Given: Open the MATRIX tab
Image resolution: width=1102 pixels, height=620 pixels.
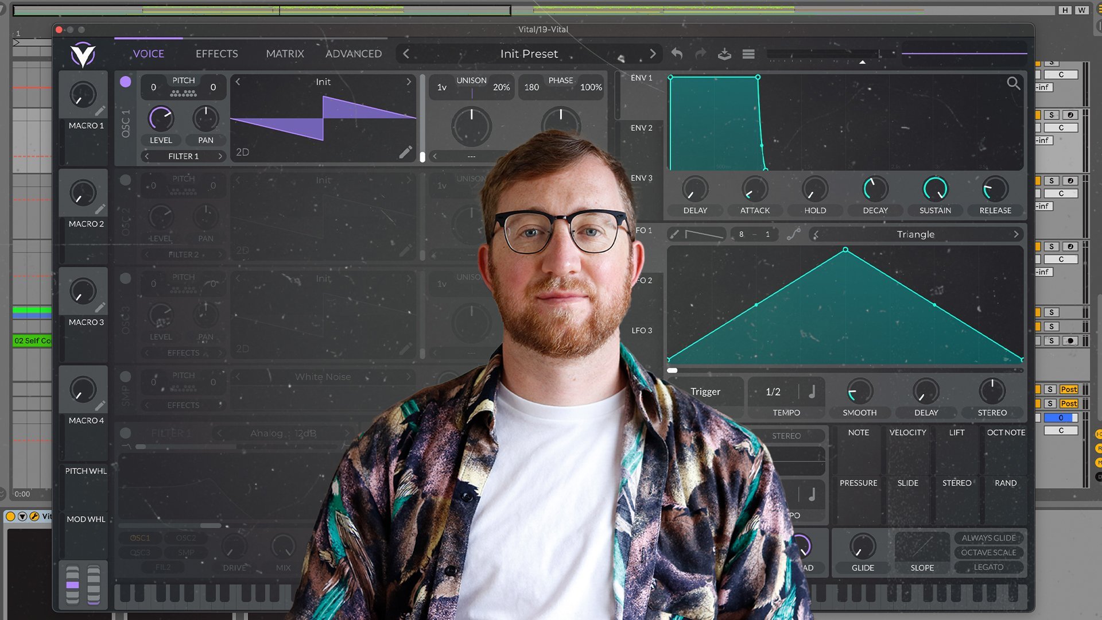Looking at the screenshot, I should pyautogui.click(x=285, y=54).
